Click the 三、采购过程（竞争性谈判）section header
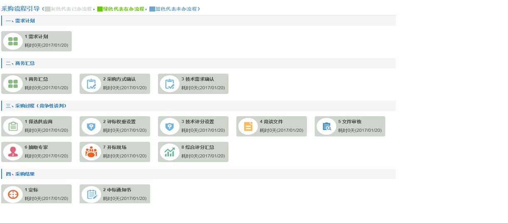508x223 pixels. tap(36, 106)
